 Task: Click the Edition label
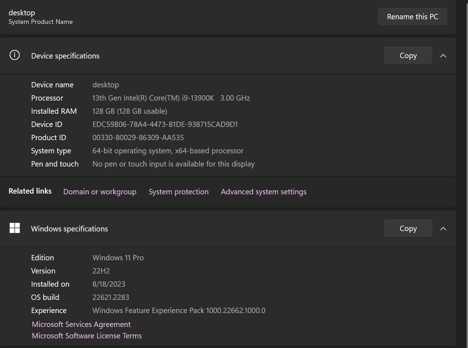pos(42,258)
